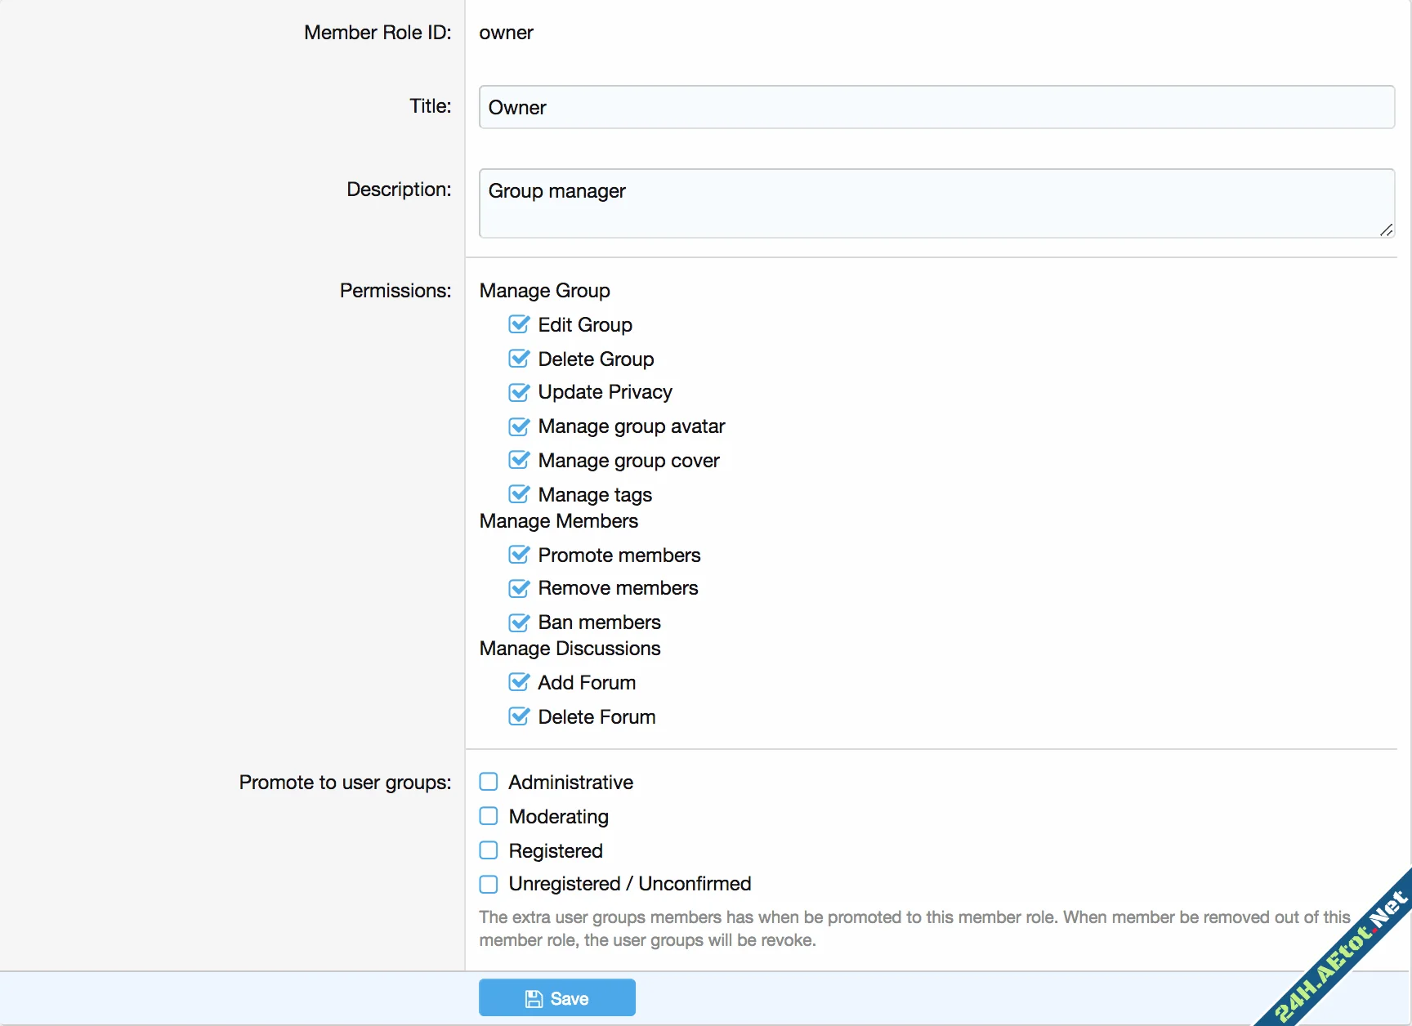Image resolution: width=1412 pixels, height=1026 pixels.
Task: Uncheck Delete Forum under Manage Discussions
Action: pyautogui.click(x=520, y=716)
